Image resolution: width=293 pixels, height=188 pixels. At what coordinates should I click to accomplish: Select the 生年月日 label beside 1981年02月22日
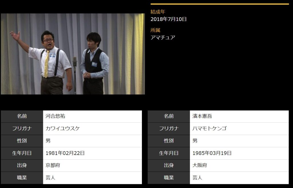tap(22, 153)
